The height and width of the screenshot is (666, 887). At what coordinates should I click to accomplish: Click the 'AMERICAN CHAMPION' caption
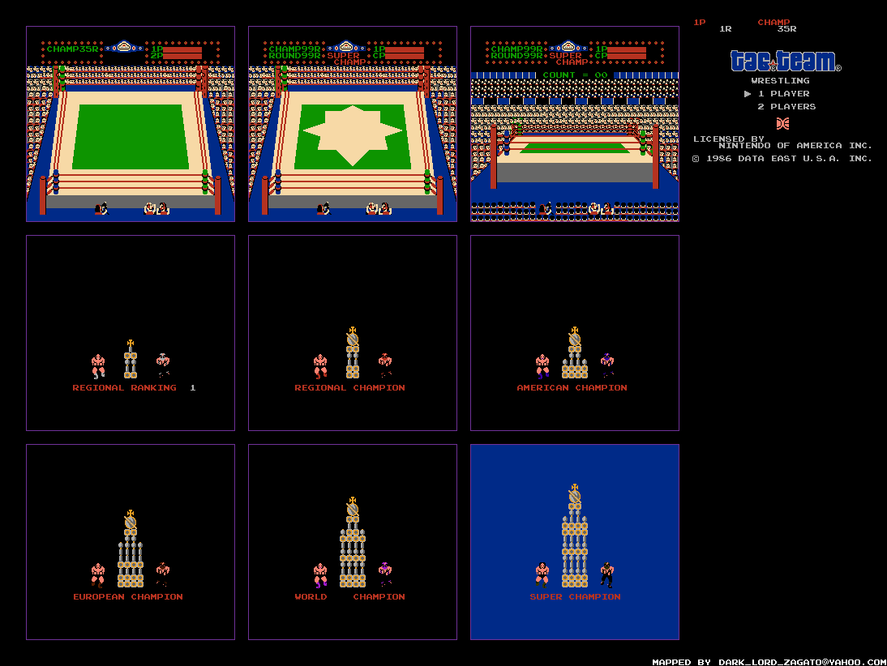[572, 388]
